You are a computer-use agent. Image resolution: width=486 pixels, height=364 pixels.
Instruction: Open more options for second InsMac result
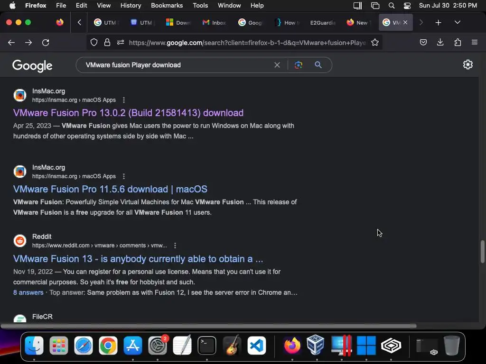[x=124, y=176]
